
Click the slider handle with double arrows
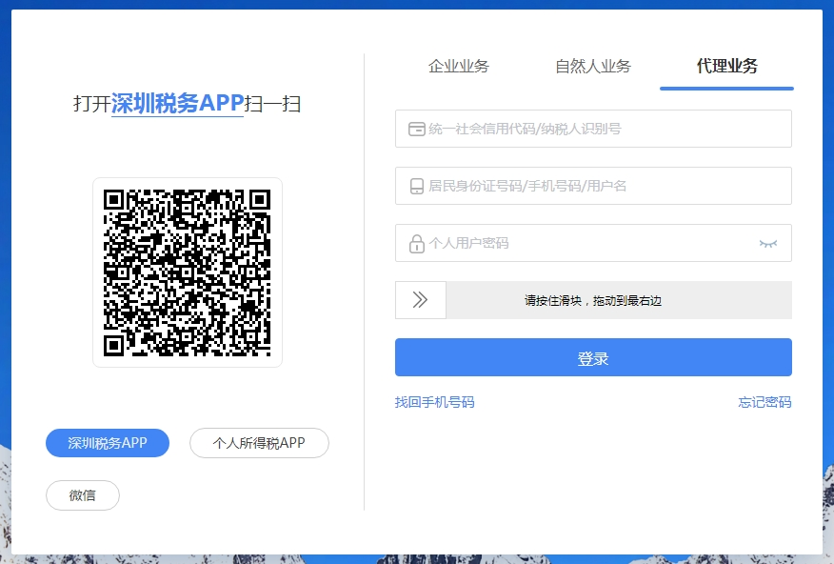(x=421, y=300)
